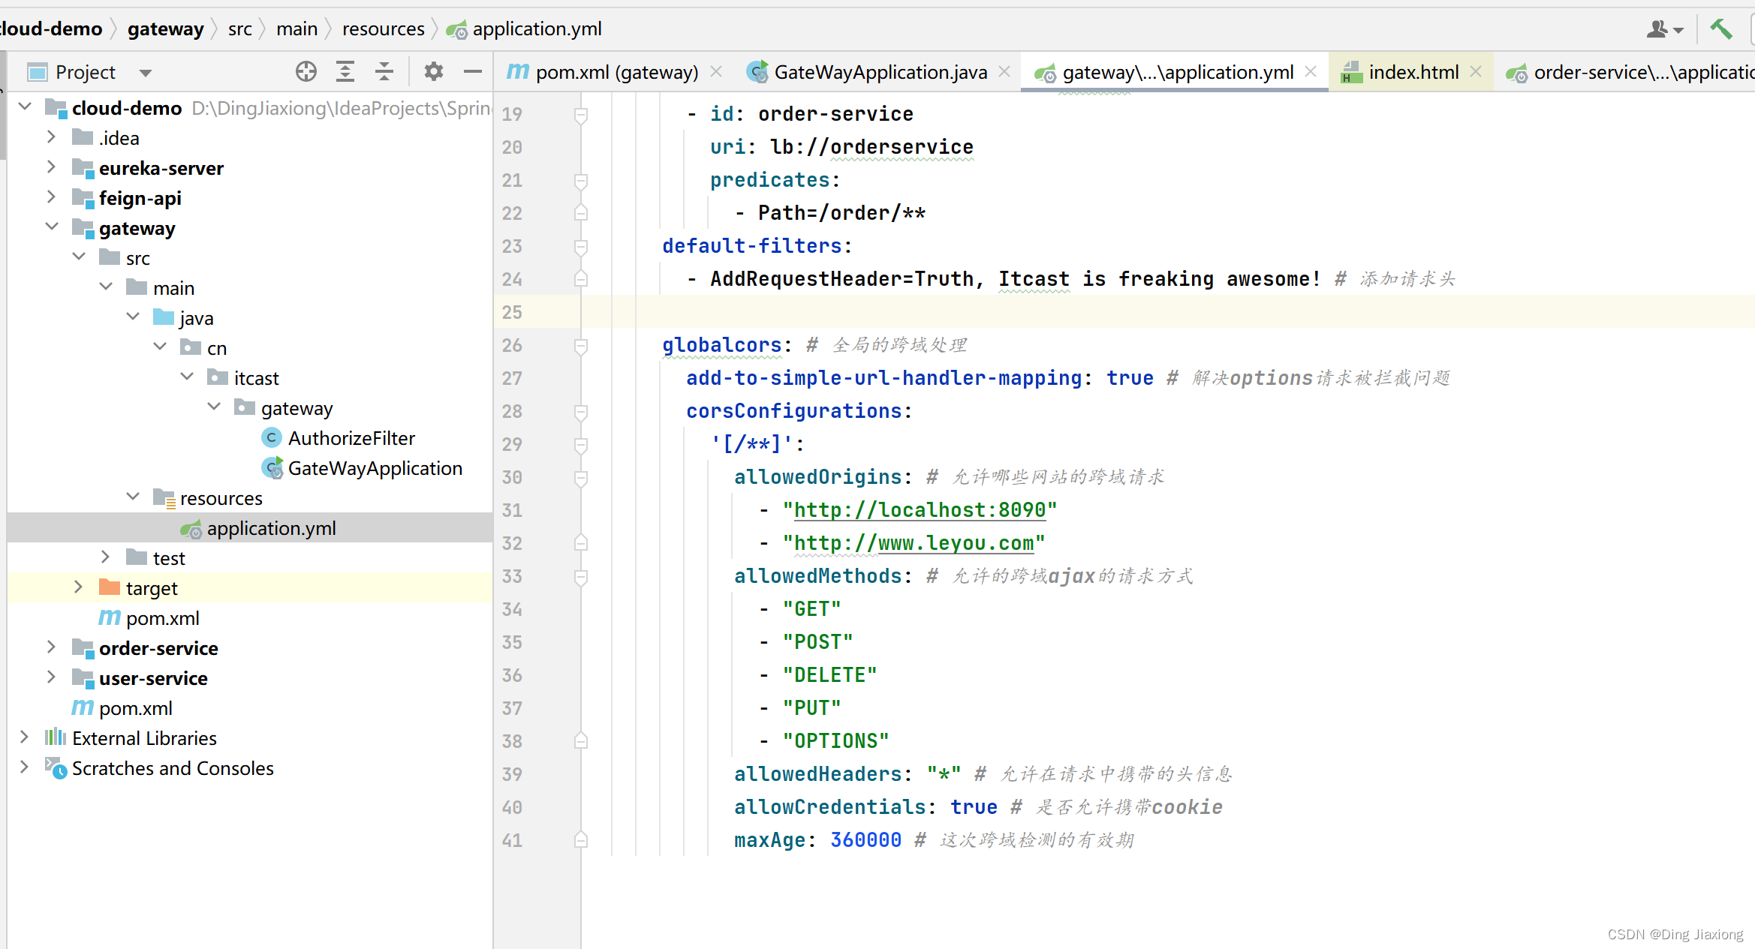Open Project panel settings gear
This screenshot has height=949, width=1755.
tap(433, 72)
